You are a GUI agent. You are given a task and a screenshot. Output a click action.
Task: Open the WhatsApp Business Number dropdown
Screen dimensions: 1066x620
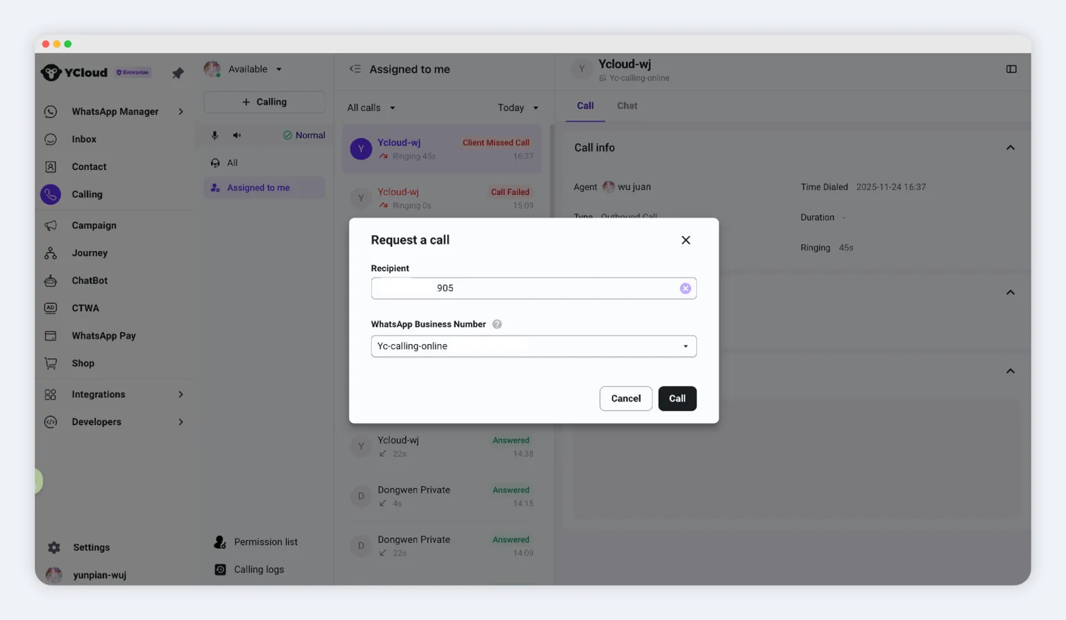(534, 346)
